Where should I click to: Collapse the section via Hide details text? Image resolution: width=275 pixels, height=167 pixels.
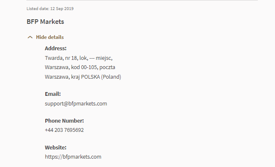(50, 37)
